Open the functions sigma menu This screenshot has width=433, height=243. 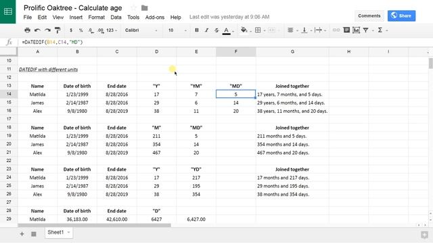point(380,30)
